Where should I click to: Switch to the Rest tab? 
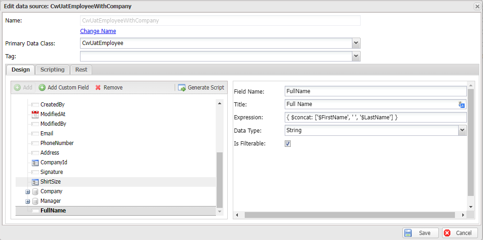81,70
